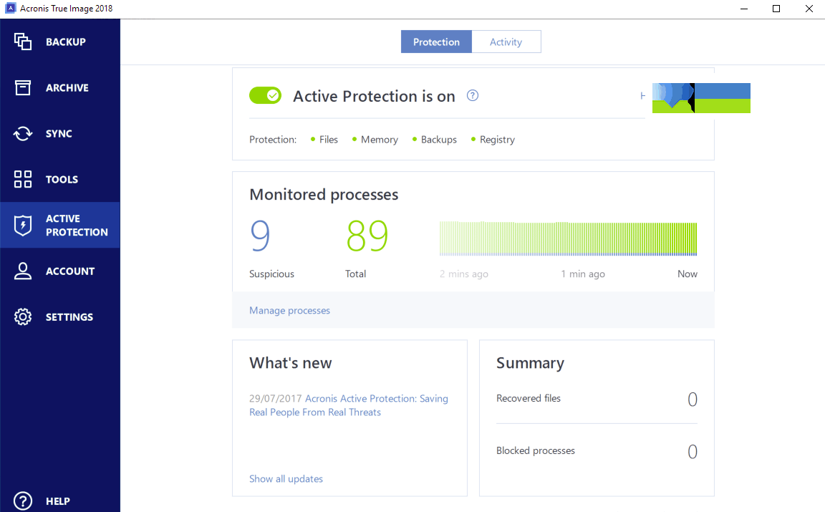Minimize the Acronis True Image window
The height and width of the screenshot is (512, 825).
tap(744, 9)
